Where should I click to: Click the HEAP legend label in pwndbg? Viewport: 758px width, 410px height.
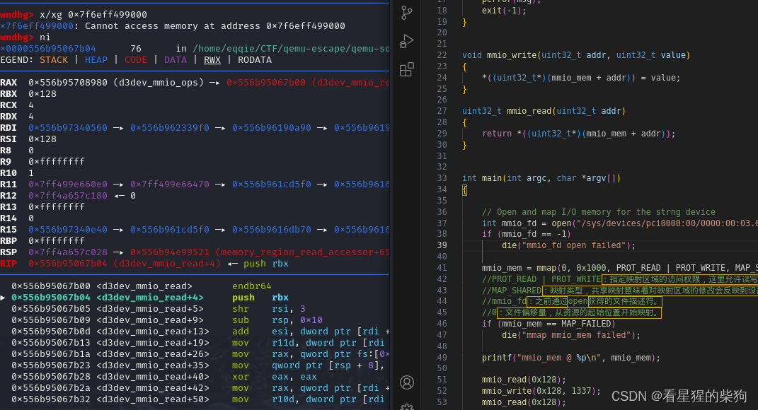pos(96,60)
